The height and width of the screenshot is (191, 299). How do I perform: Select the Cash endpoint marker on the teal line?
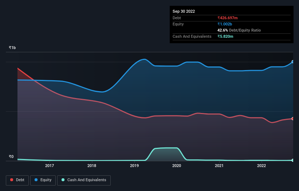[293, 160]
